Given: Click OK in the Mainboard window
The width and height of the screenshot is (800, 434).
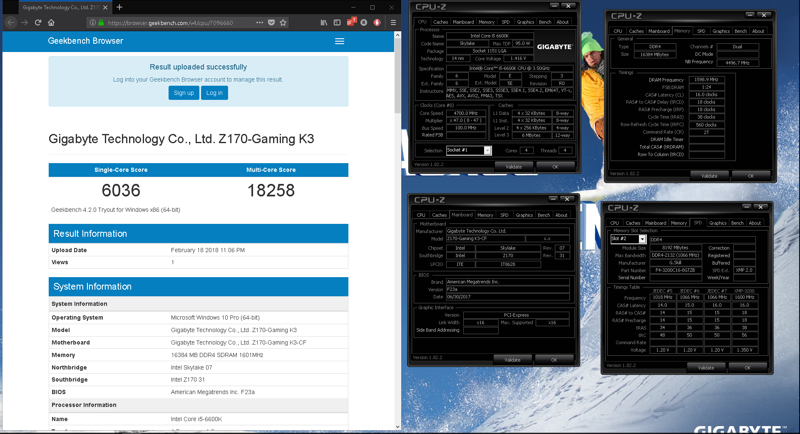Looking at the screenshot, I should pos(554,360).
